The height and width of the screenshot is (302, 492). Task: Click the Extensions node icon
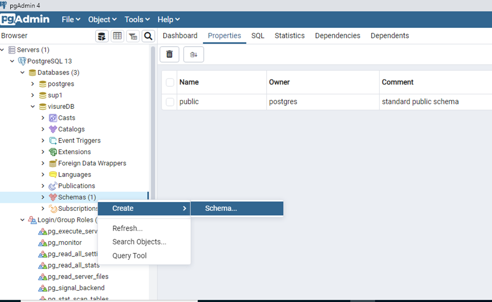click(53, 152)
